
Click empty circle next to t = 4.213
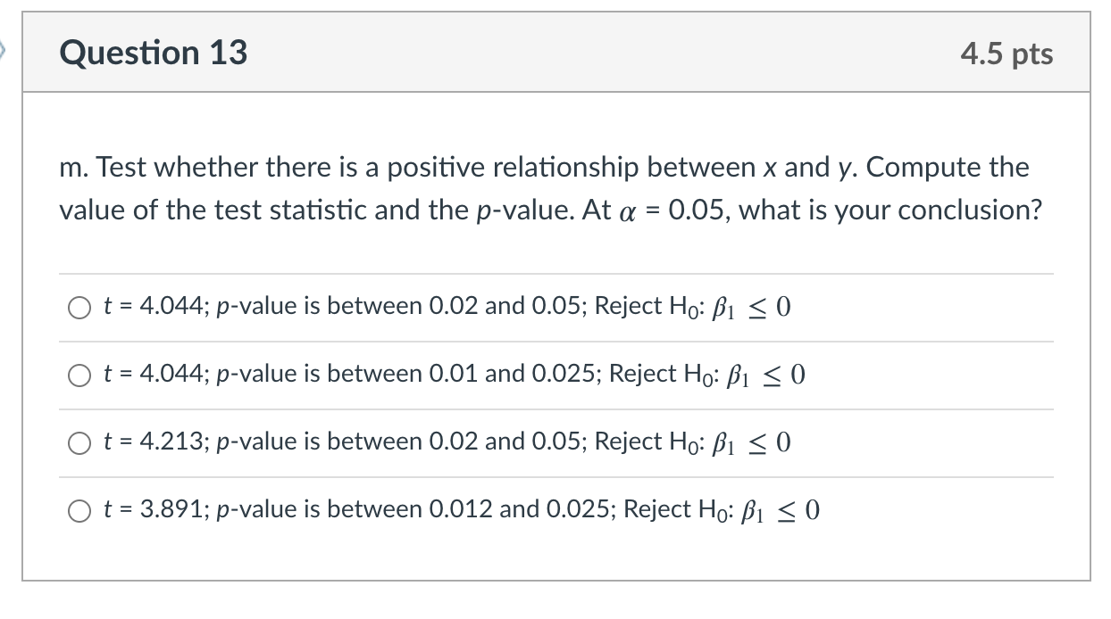(x=79, y=443)
